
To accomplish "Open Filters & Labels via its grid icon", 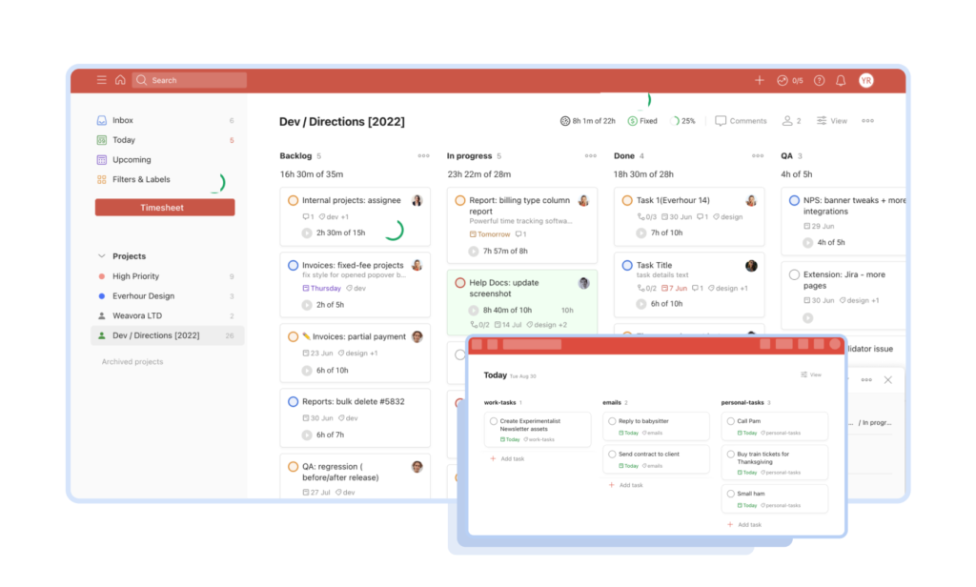I will coord(103,179).
